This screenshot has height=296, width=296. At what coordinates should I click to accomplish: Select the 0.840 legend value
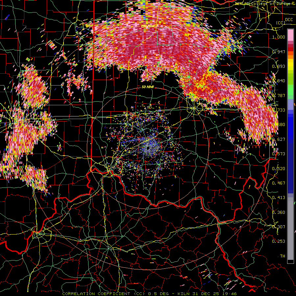(279, 81)
